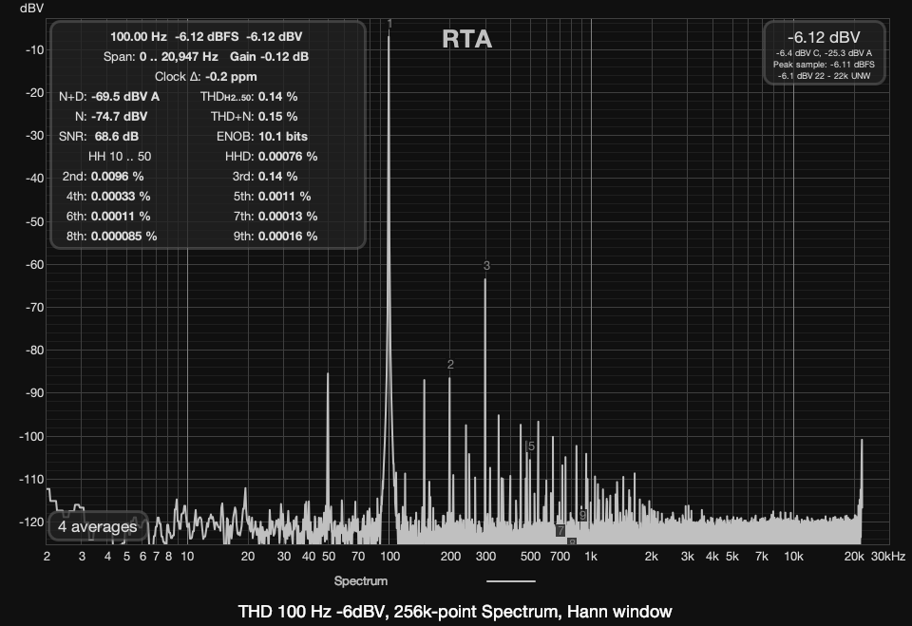The height and width of the screenshot is (626, 912).
Task: Click the Spectrum trace line sample in the legend
Action: coord(510,580)
